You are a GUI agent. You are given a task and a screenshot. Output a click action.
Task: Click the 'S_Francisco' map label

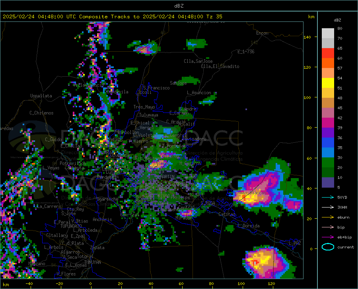pos(156,88)
